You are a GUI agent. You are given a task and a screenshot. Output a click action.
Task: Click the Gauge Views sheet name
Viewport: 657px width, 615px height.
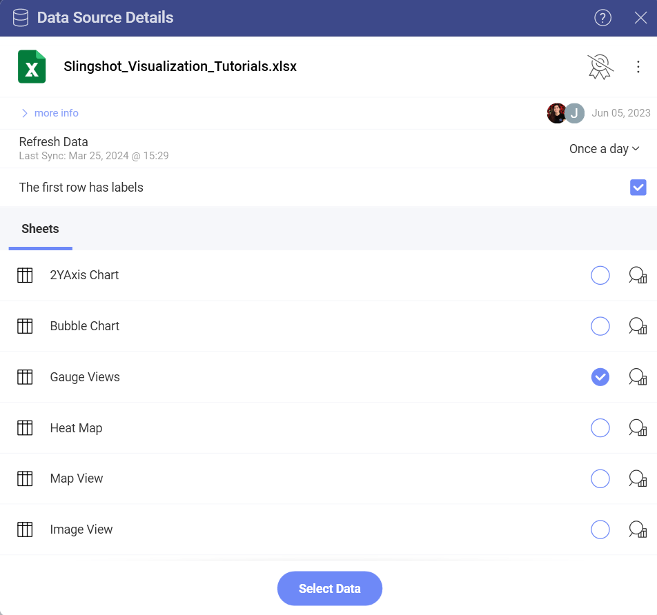click(85, 377)
